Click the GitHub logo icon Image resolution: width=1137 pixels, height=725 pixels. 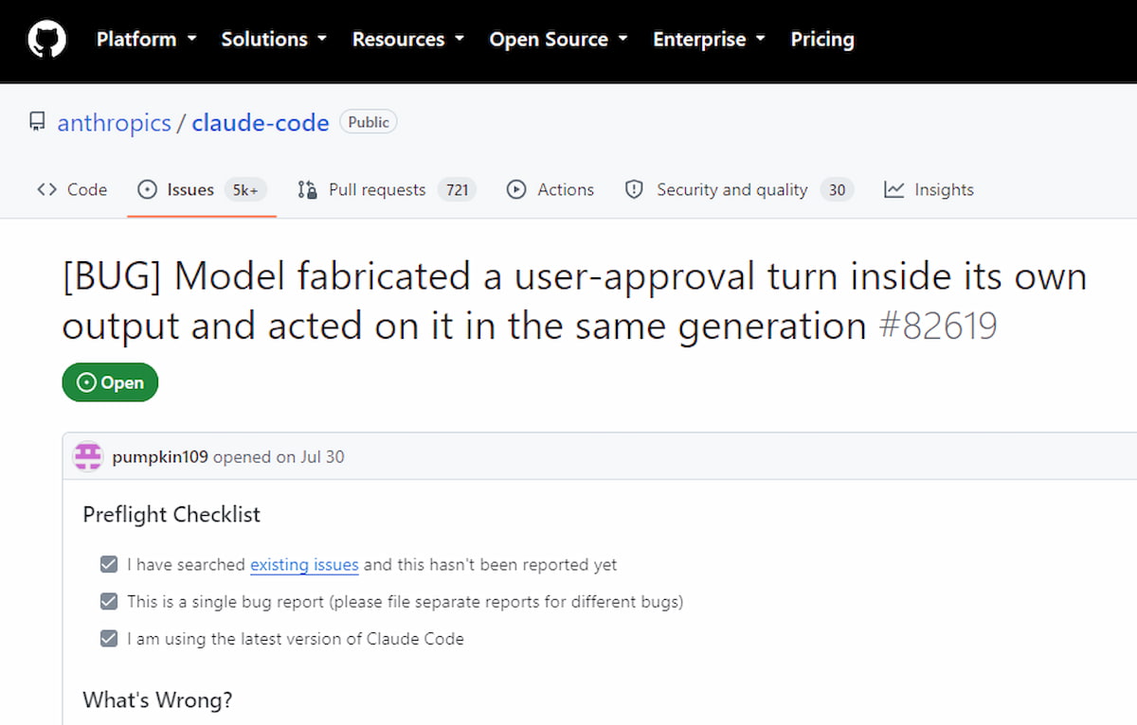[x=46, y=40]
